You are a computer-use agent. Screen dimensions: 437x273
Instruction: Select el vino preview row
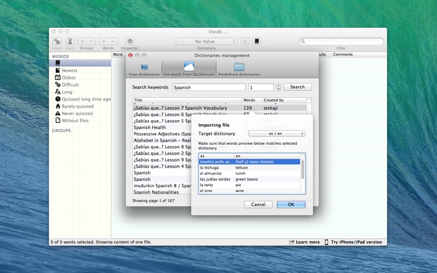250,191
